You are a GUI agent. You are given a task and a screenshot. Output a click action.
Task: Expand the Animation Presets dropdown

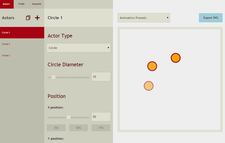[144, 18]
